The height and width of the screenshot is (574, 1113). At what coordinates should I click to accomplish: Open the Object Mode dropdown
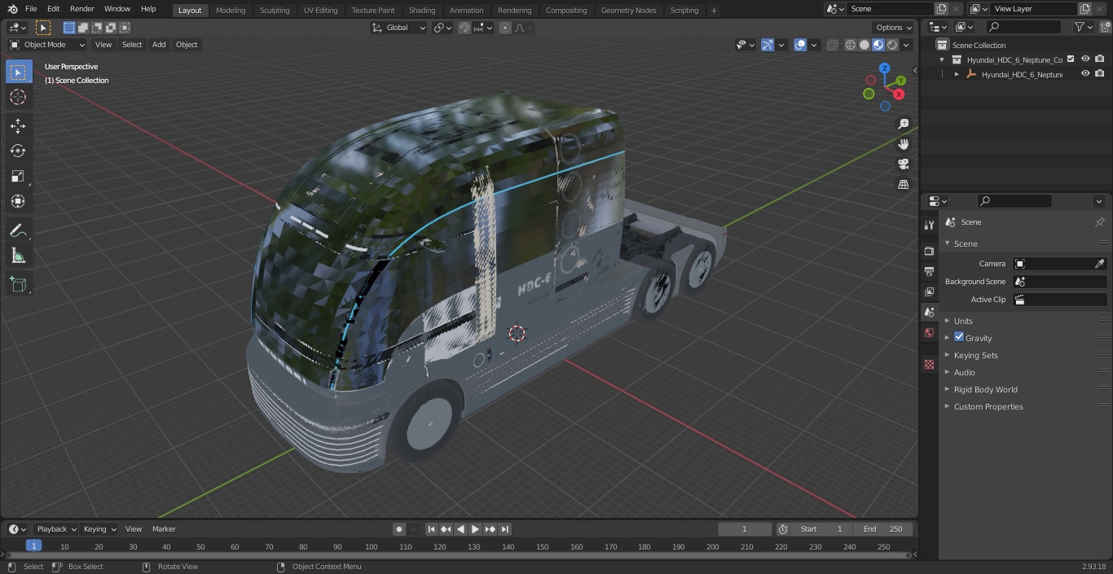pos(47,45)
